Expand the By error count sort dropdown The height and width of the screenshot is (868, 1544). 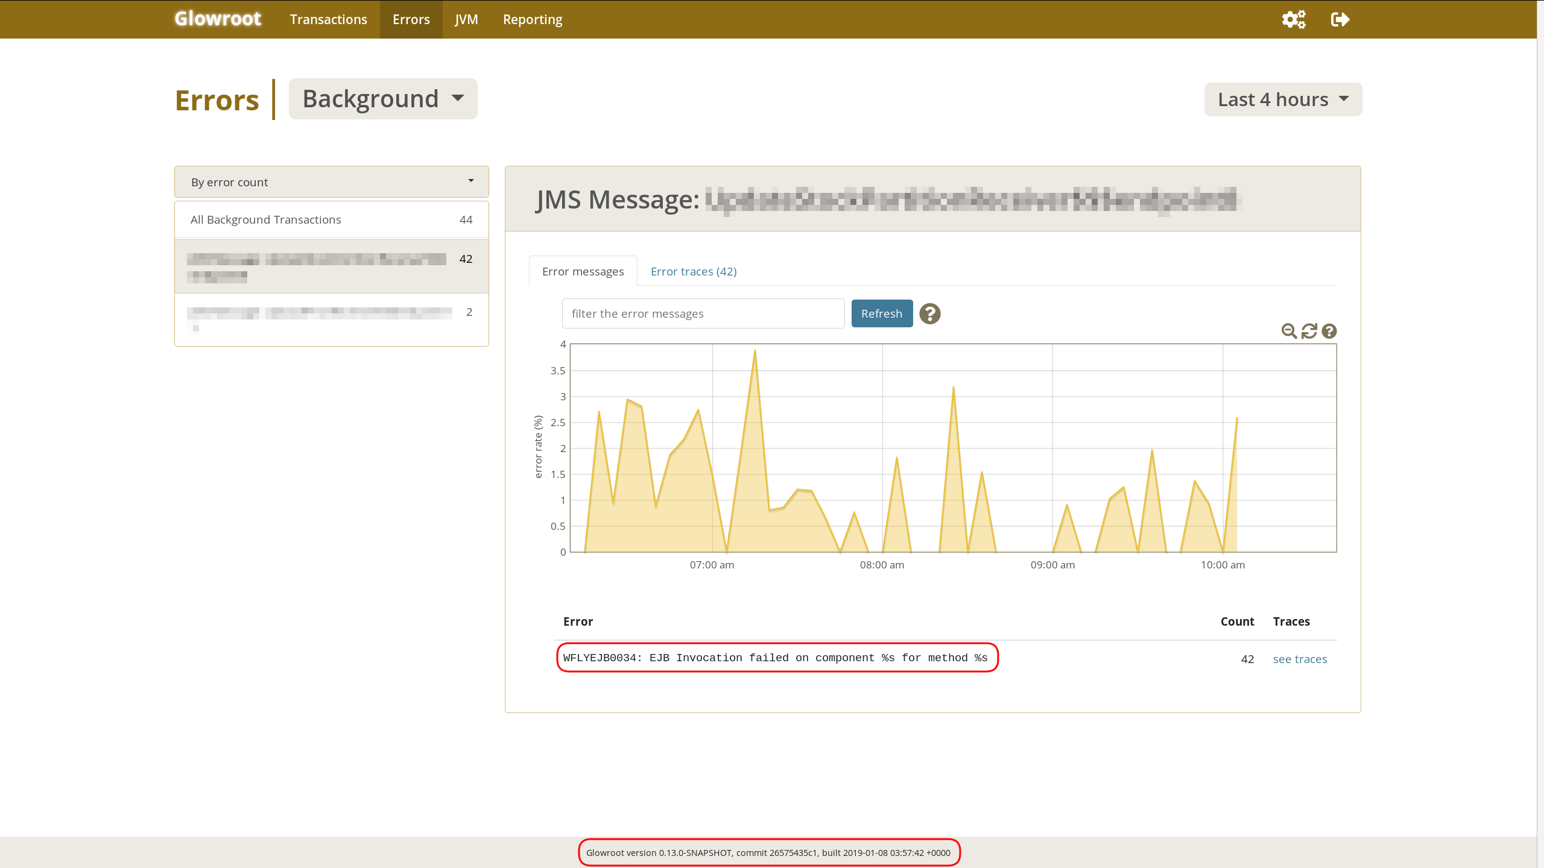[331, 181]
